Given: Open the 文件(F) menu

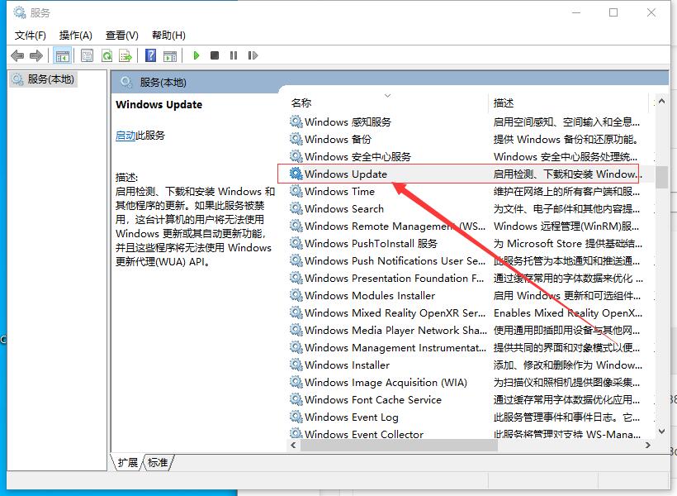Looking at the screenshot, I should point(31,35).
